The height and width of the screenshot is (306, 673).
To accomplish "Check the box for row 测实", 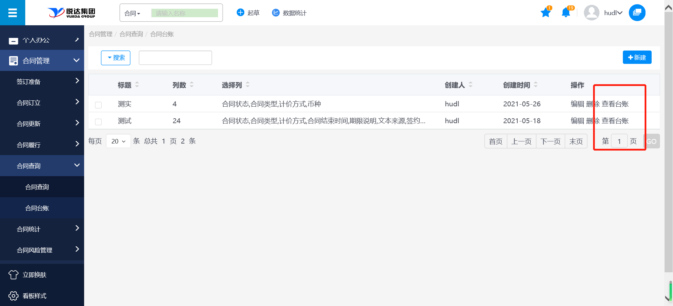I will pyautogui.click(x=98, y=105).
